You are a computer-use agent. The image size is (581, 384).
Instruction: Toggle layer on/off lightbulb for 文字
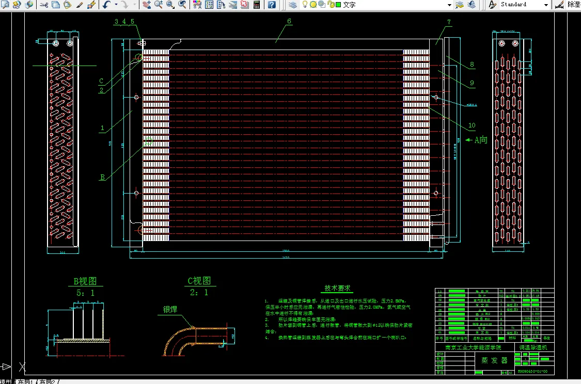point(305,5)
